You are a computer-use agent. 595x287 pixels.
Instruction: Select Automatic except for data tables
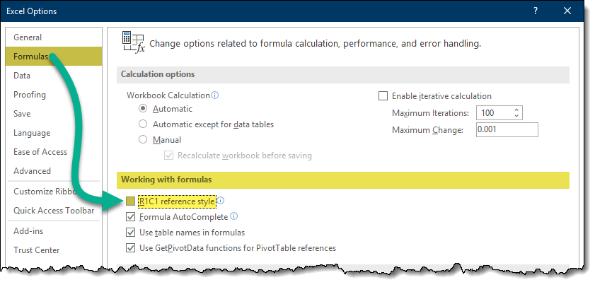click(144, 124)
